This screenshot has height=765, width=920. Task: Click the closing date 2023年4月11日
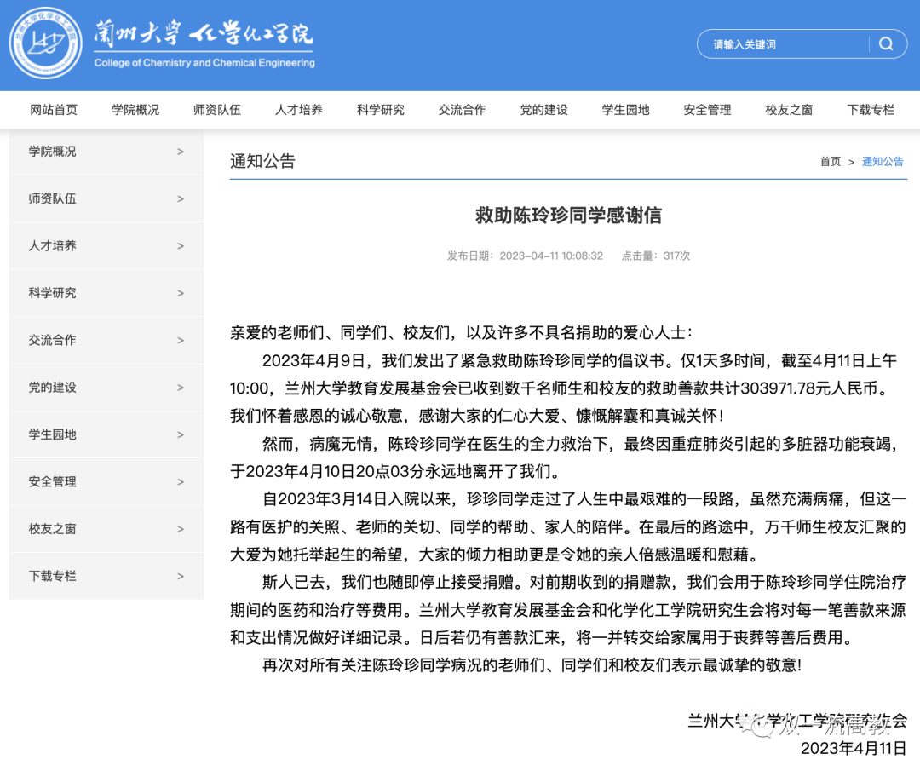[853, 749]
